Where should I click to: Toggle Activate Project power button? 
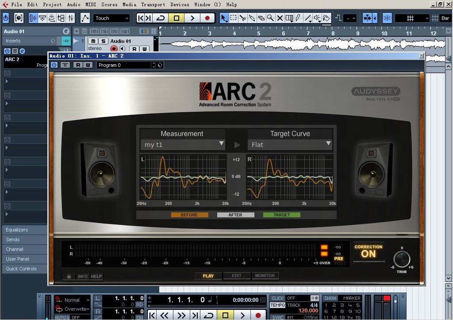(6, 18)
